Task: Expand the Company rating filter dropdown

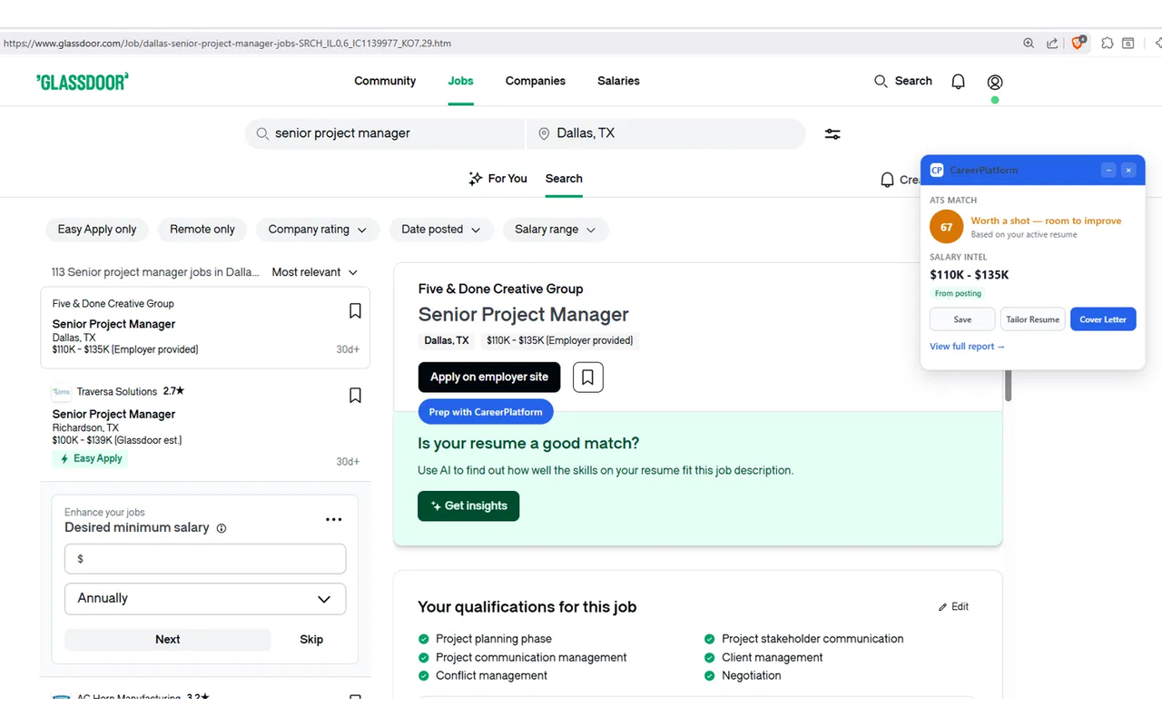Action: click(x=318, y=230)
